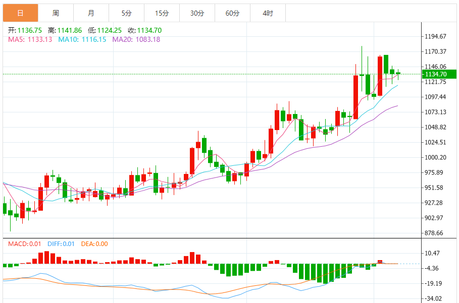Click the 1170.37 price axis label
Viewport: 459px width, 303px height.
(436, 52)
